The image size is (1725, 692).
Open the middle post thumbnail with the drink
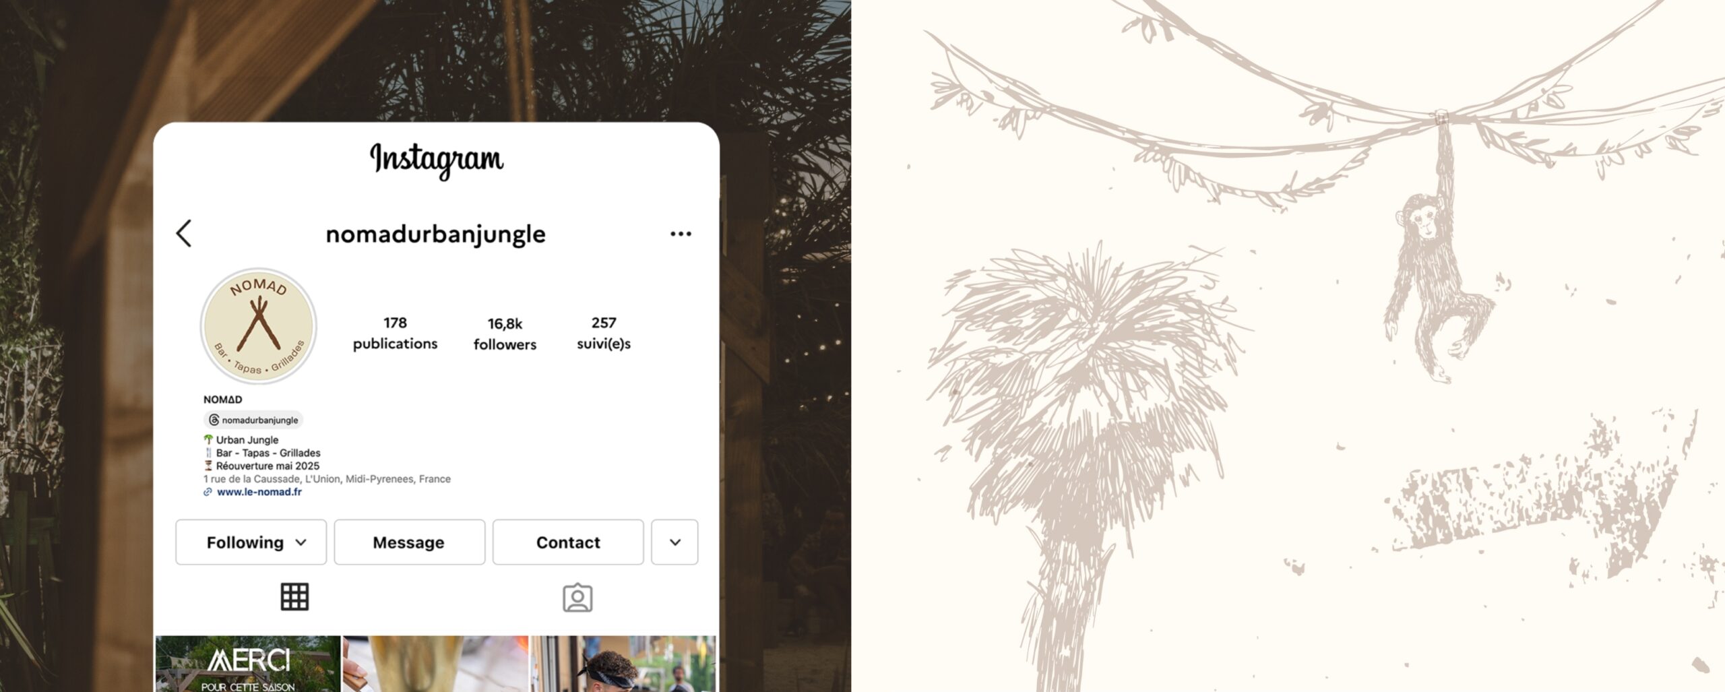[x=435, y=664]
